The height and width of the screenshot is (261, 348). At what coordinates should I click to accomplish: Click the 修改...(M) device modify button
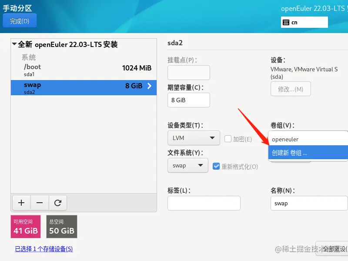291,89
